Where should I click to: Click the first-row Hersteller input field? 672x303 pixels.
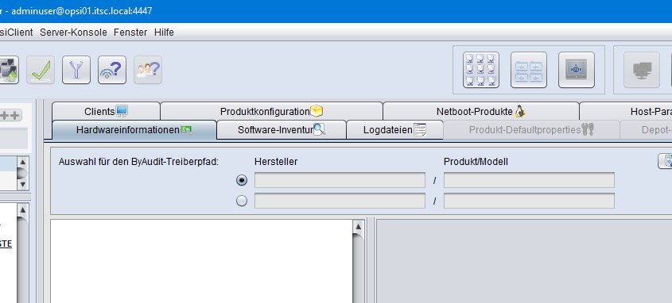(x=340, y=180)
